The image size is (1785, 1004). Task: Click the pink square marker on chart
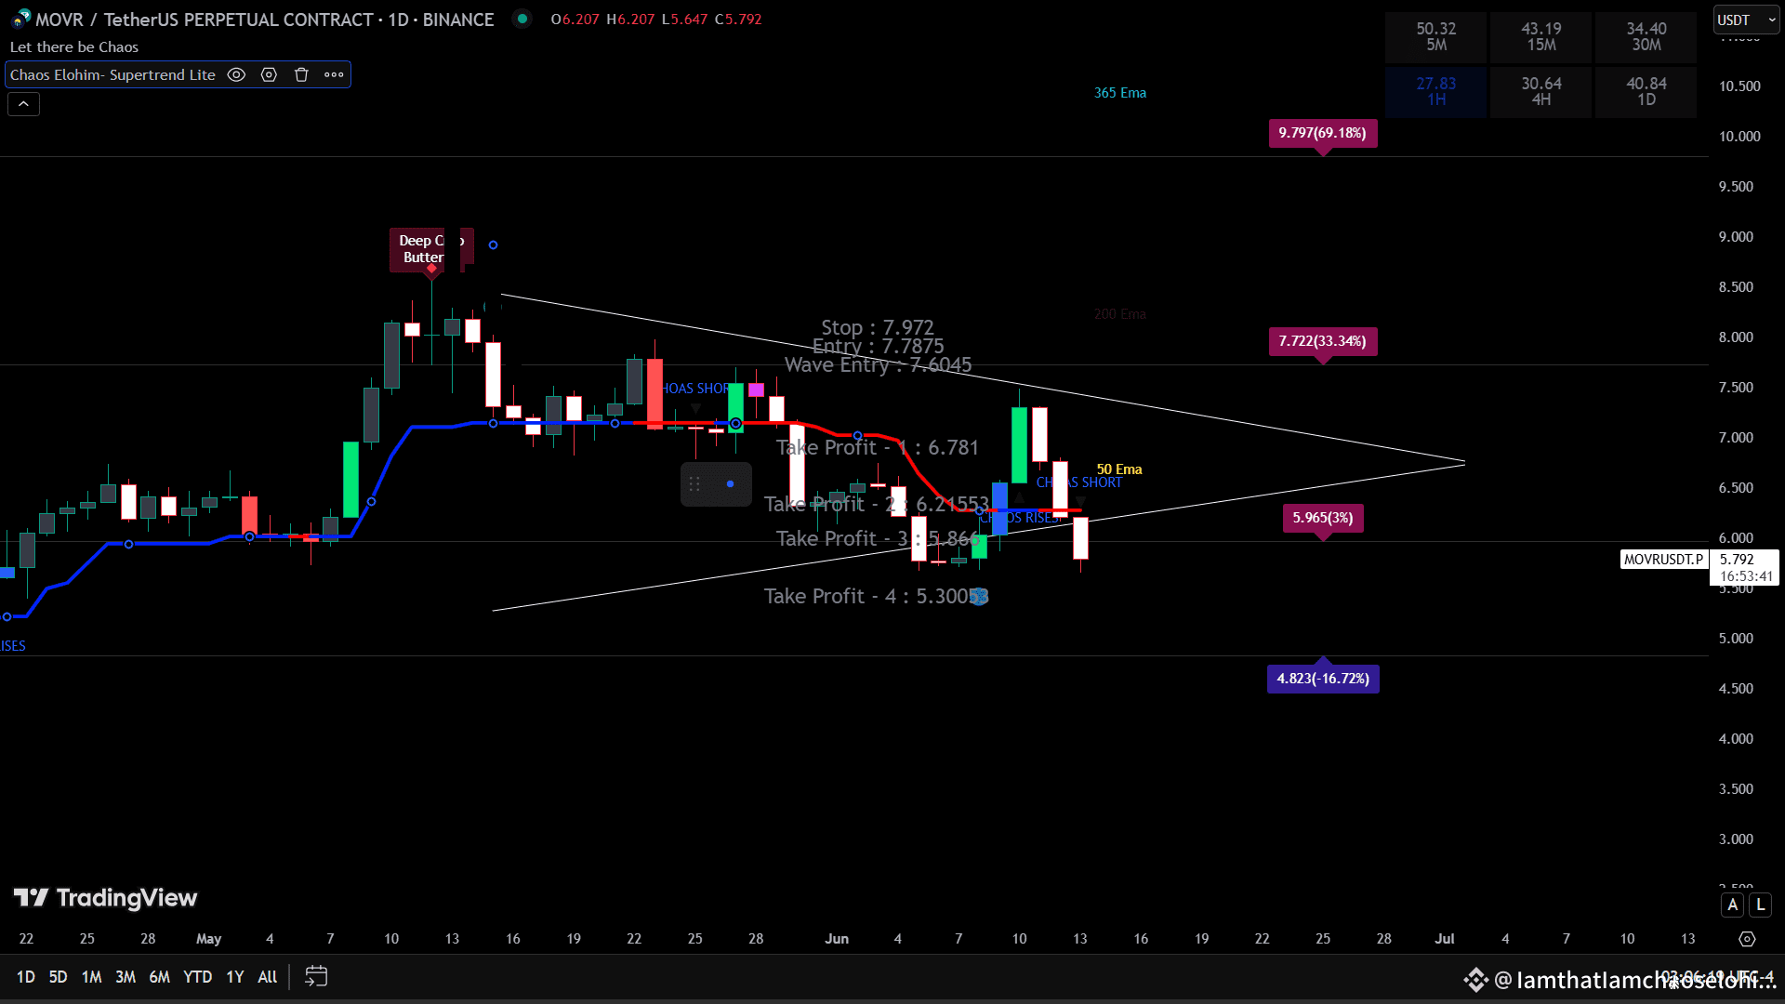coord(756,390)
